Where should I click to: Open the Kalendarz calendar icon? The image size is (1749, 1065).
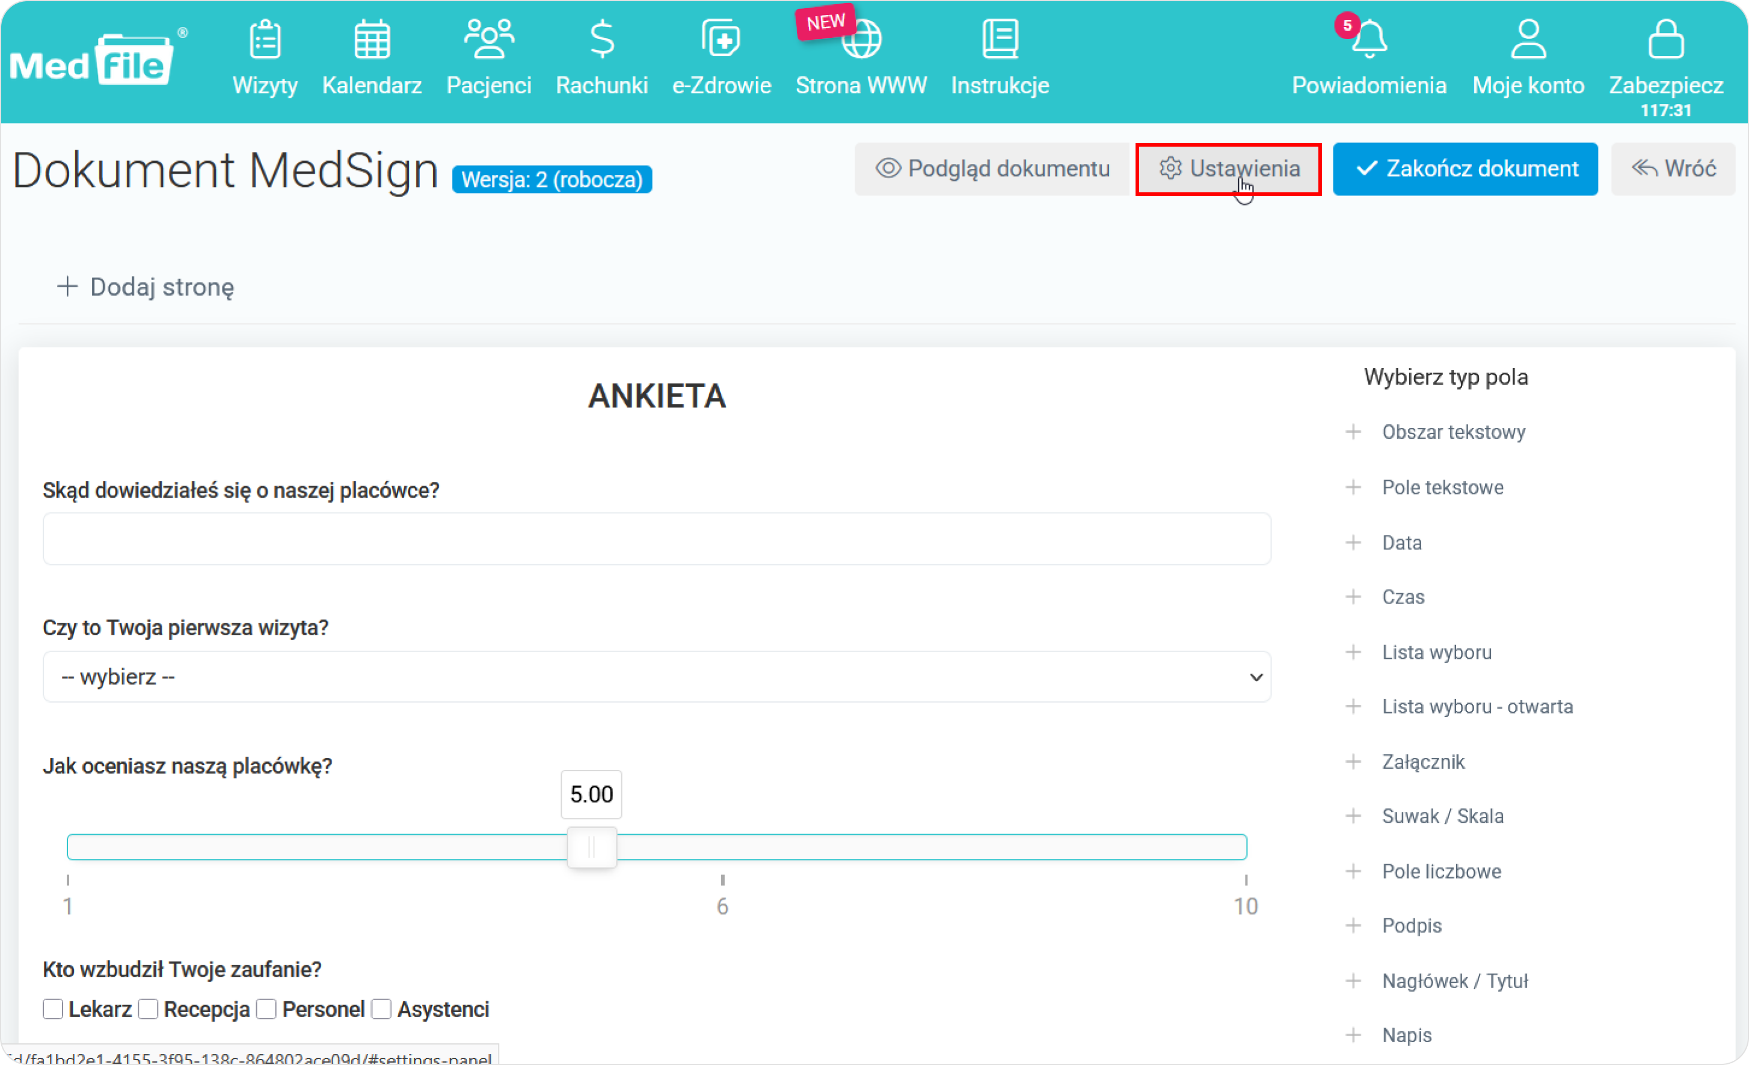point(372,39)
